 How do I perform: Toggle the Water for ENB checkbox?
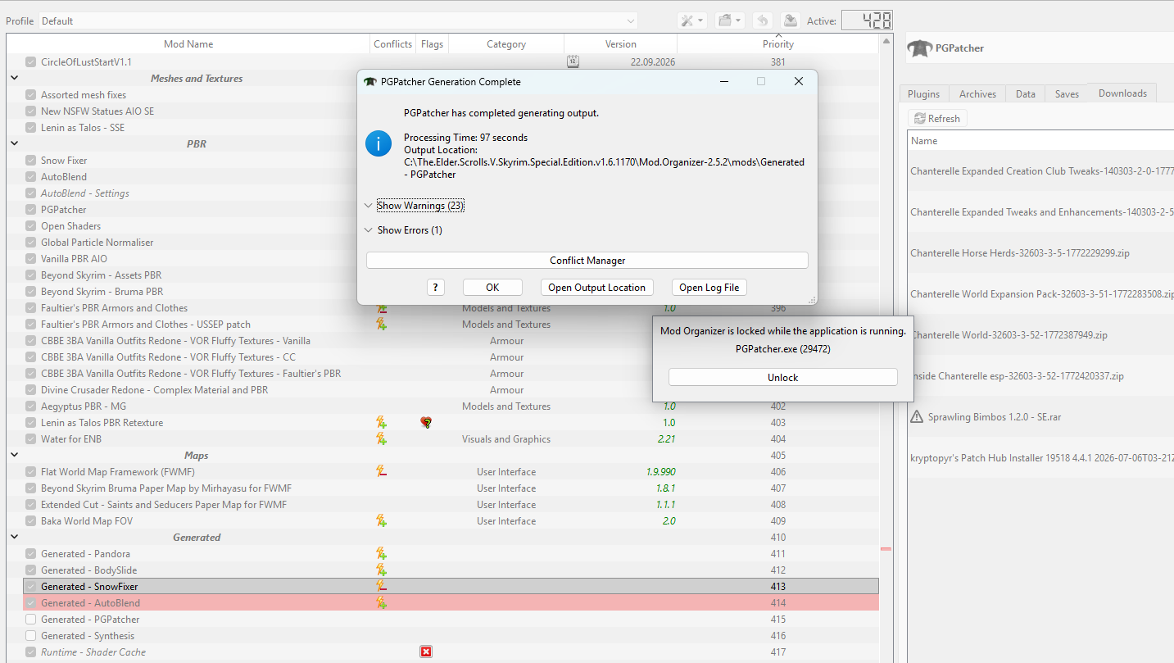coord(30,439)
